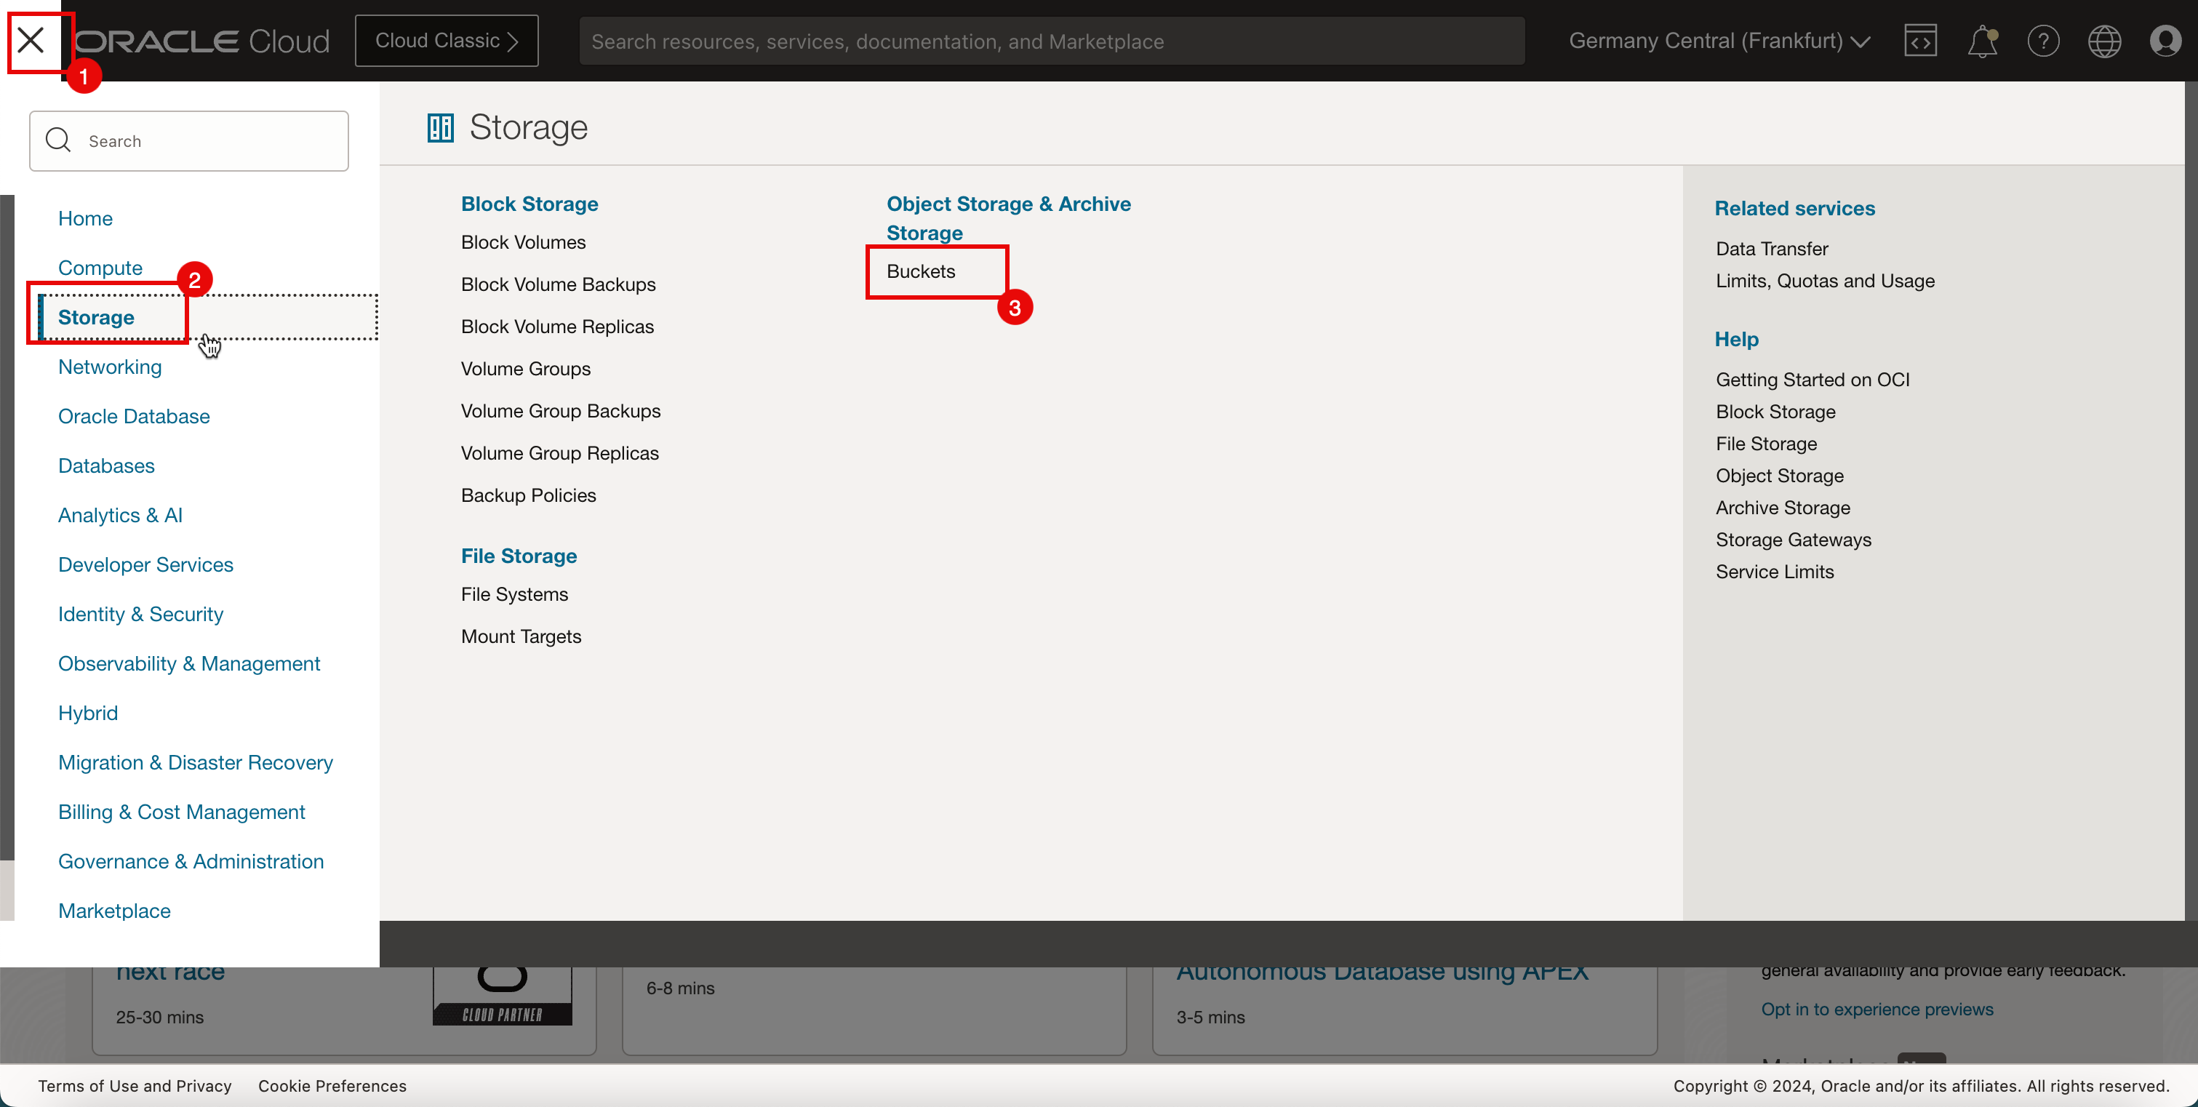Click Limits, Quotas and Usage related service
2198x1107 pixels.
pos(1824,281)
